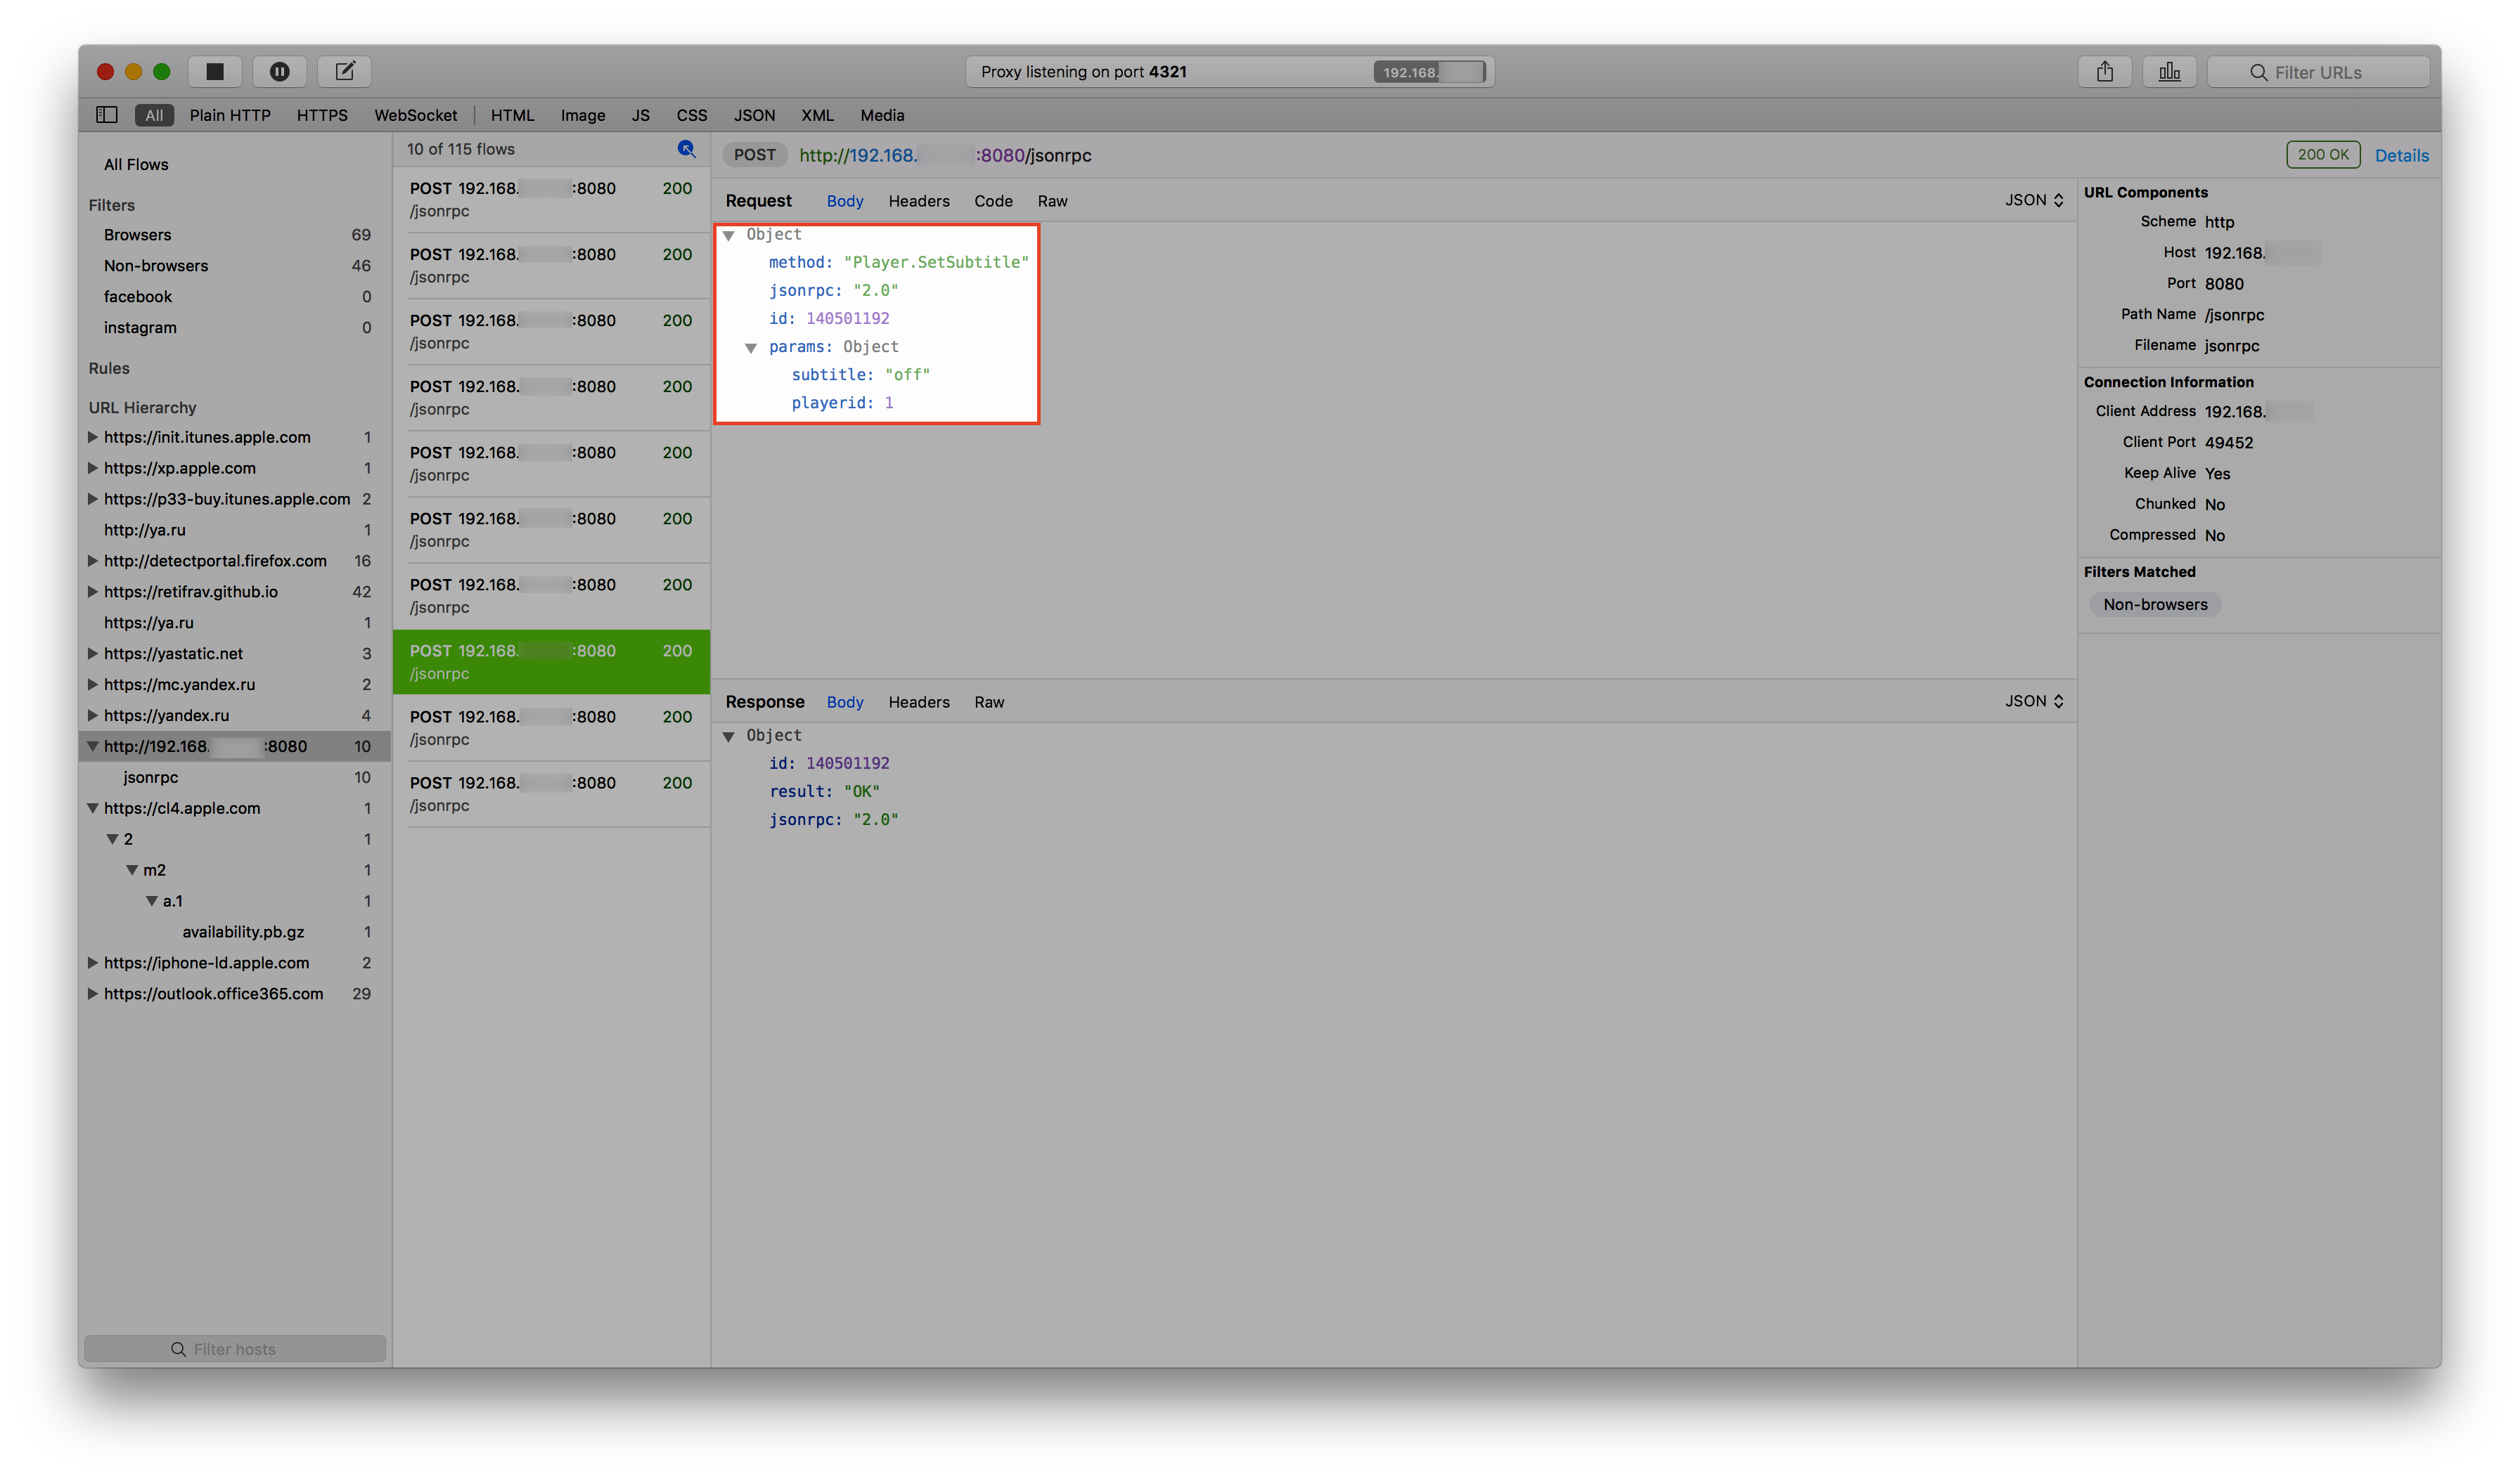Select the jsonrpc path in hierarchy
The image size is (2520, 1480).
tap(235, 777)
